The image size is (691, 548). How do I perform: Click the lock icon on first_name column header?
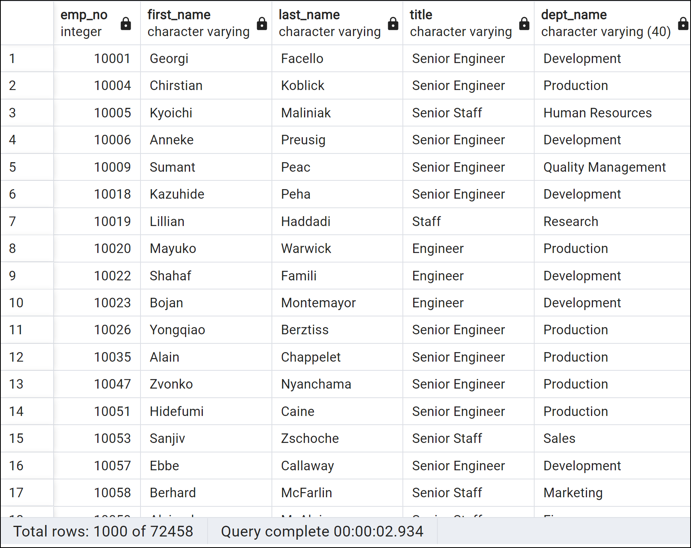[x=262, y=24]
